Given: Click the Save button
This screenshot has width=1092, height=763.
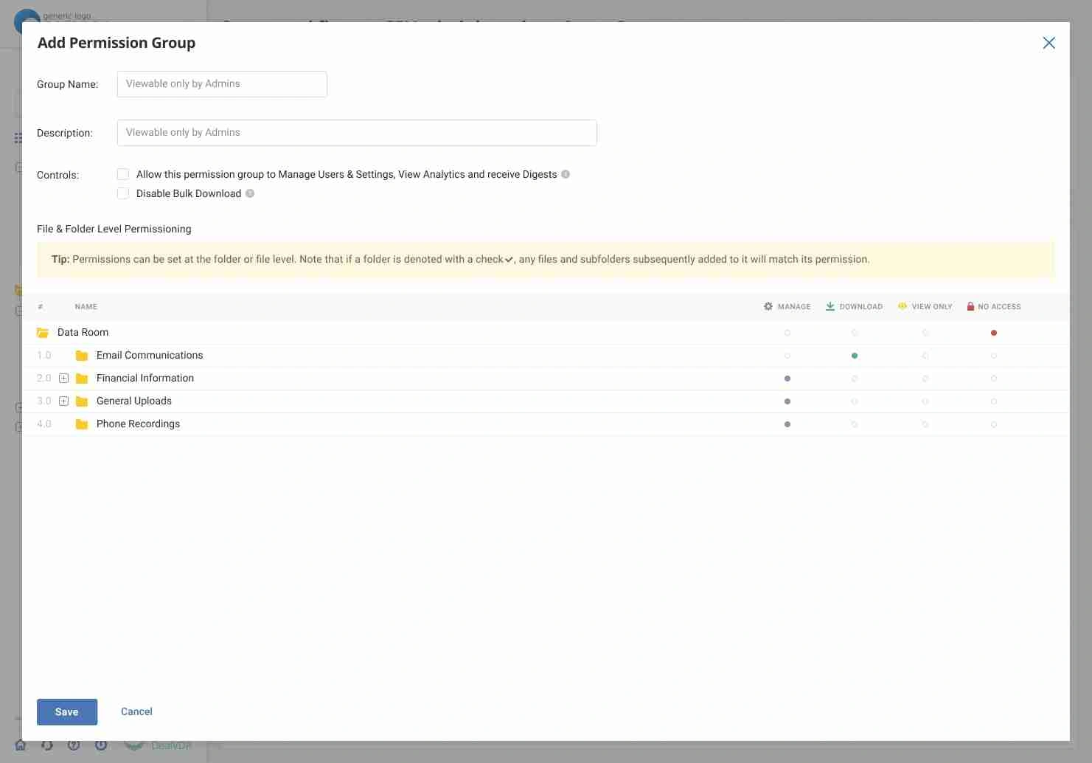Looking at the screenshot, I should coord(67,711).
